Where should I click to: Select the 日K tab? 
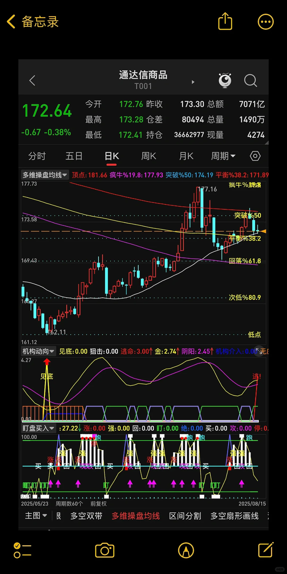tap(112, 156)
